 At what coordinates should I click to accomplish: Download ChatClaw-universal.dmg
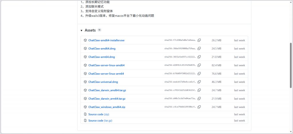click(103, 82)
